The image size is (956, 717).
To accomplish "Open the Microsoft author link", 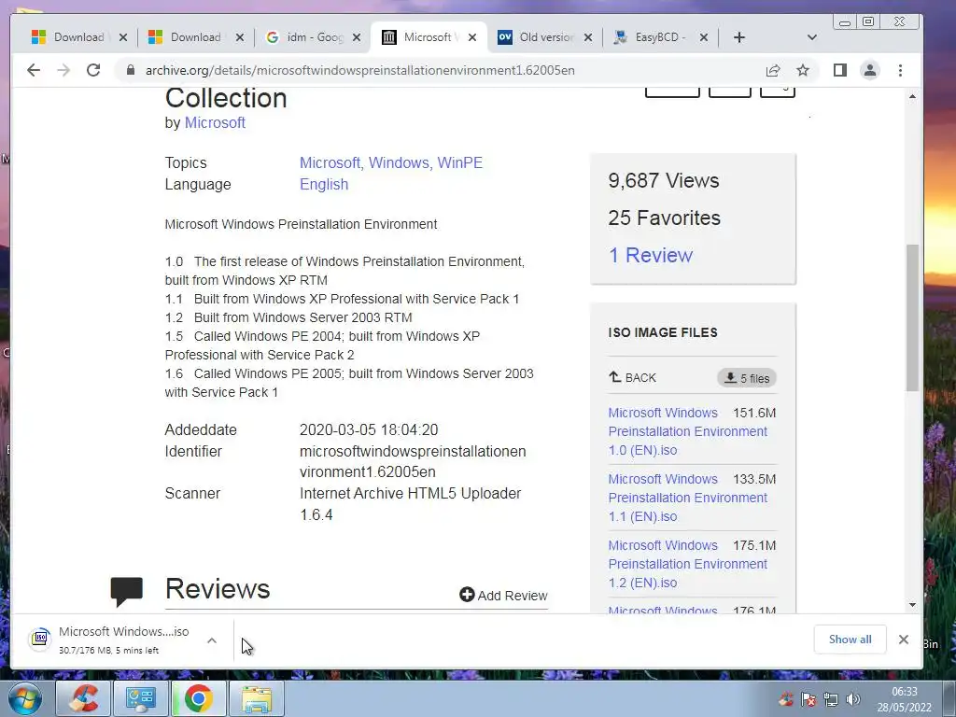I will 215,122.
